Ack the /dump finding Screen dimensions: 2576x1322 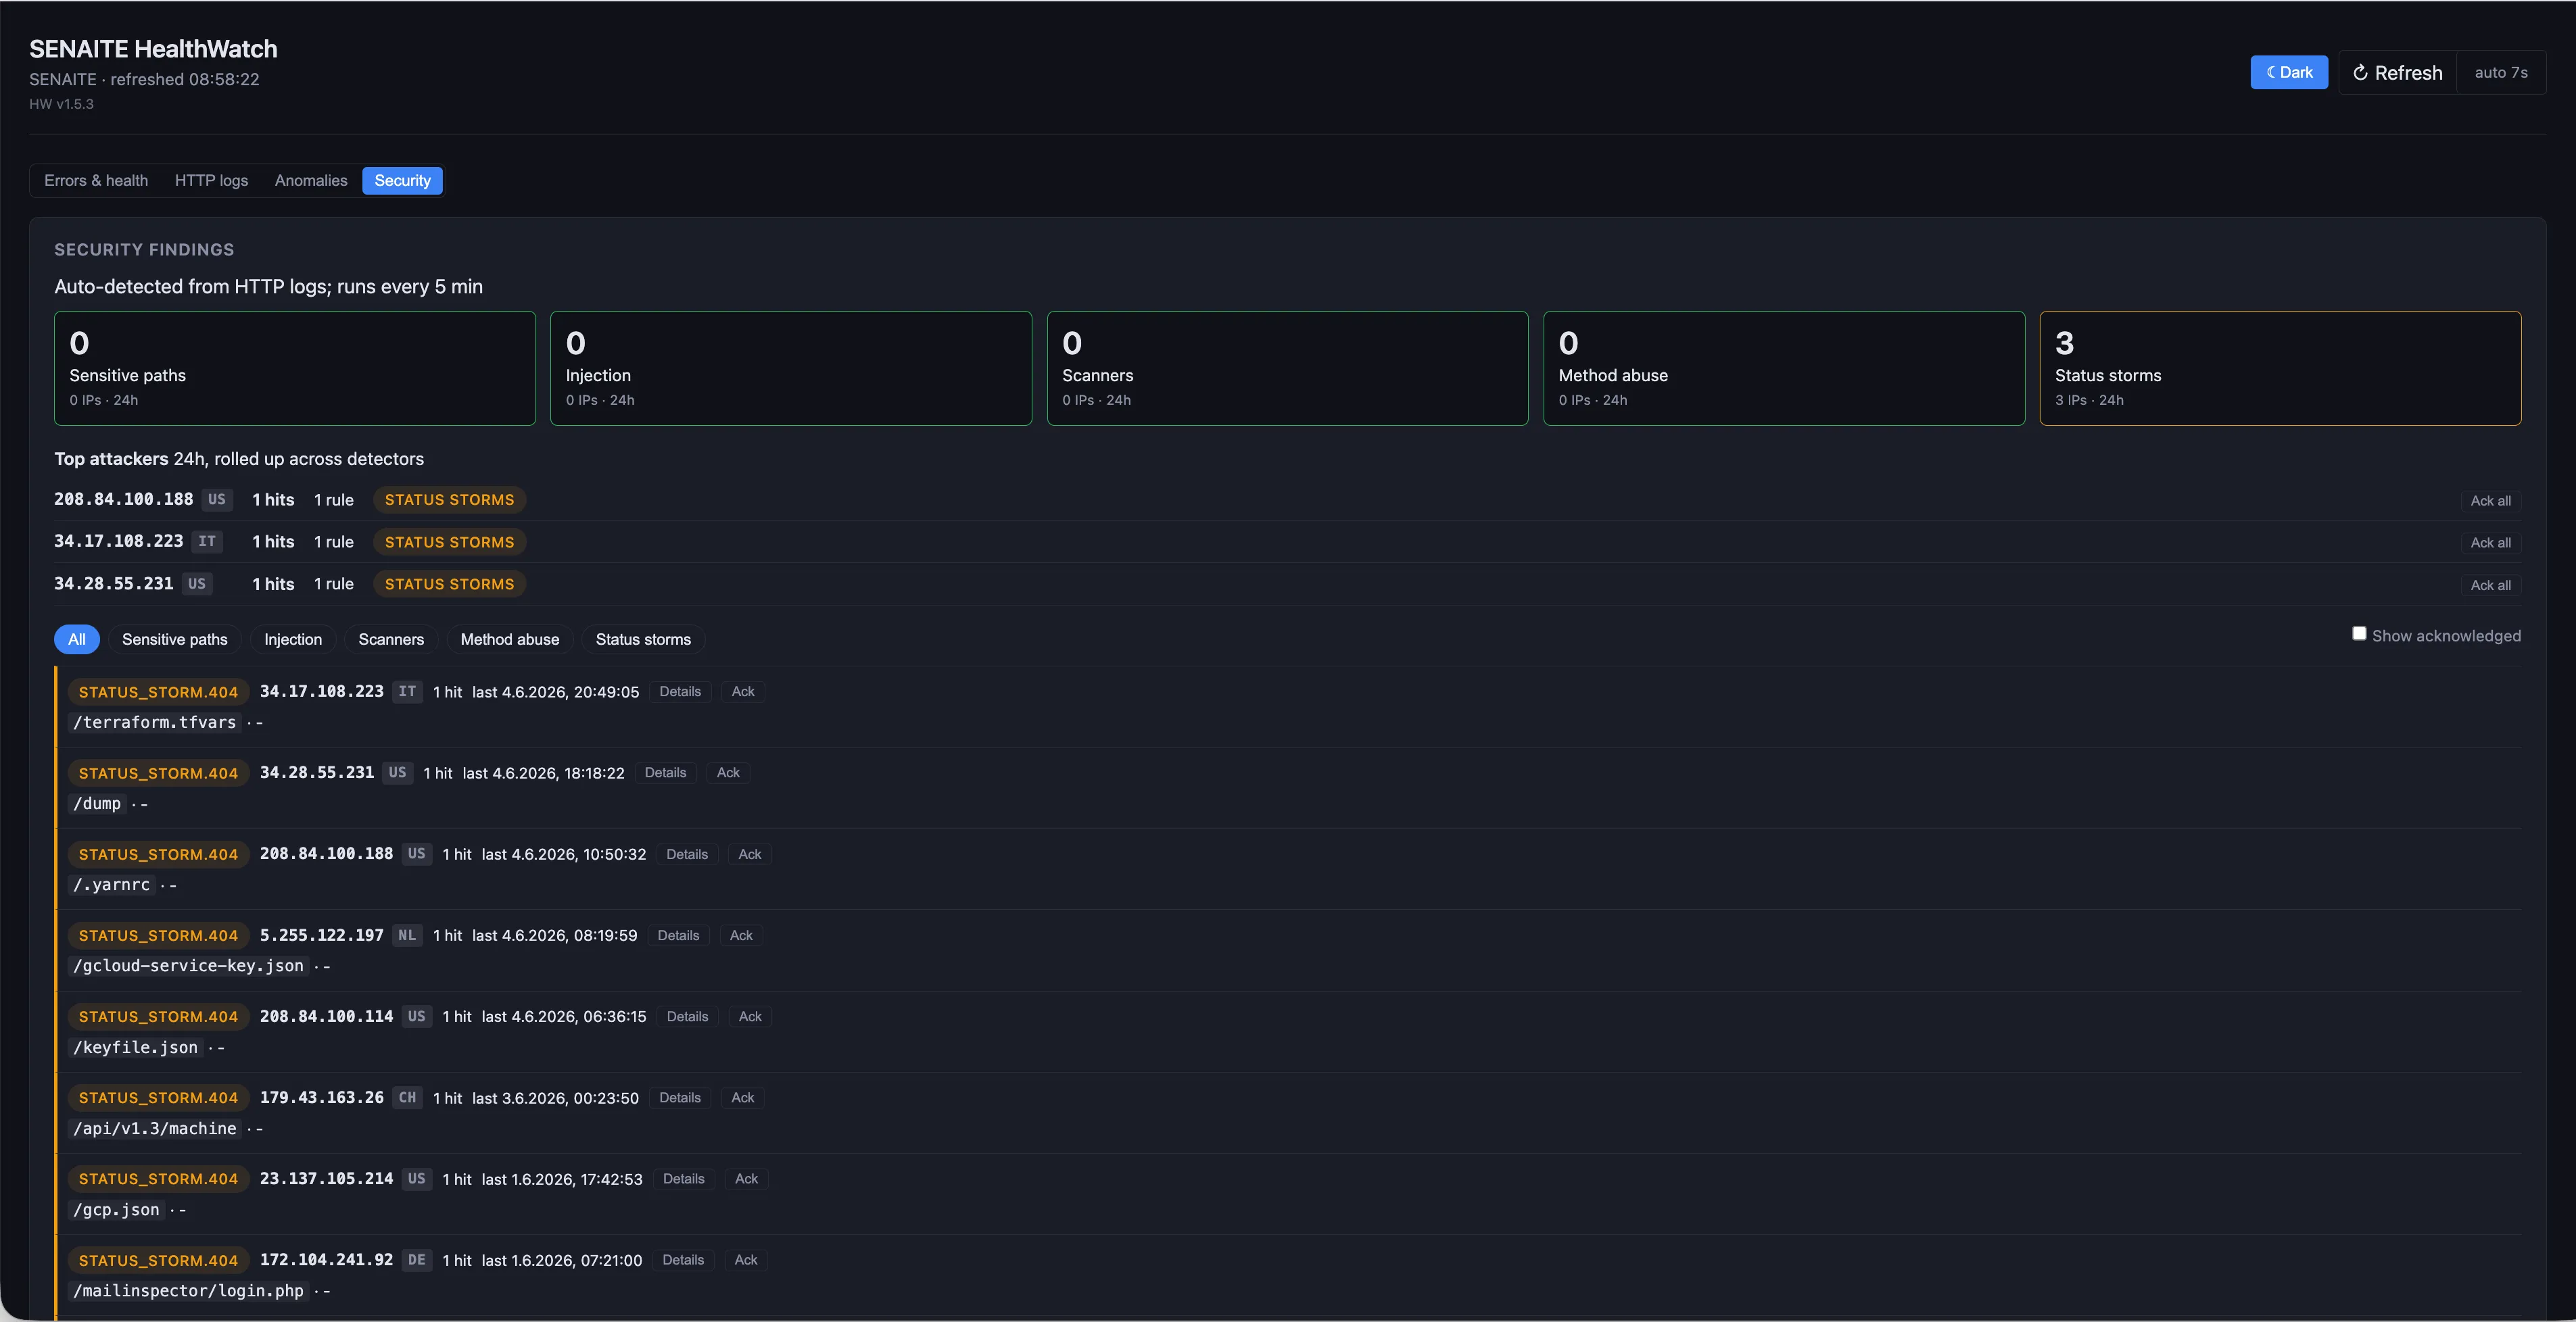[728, 773]
